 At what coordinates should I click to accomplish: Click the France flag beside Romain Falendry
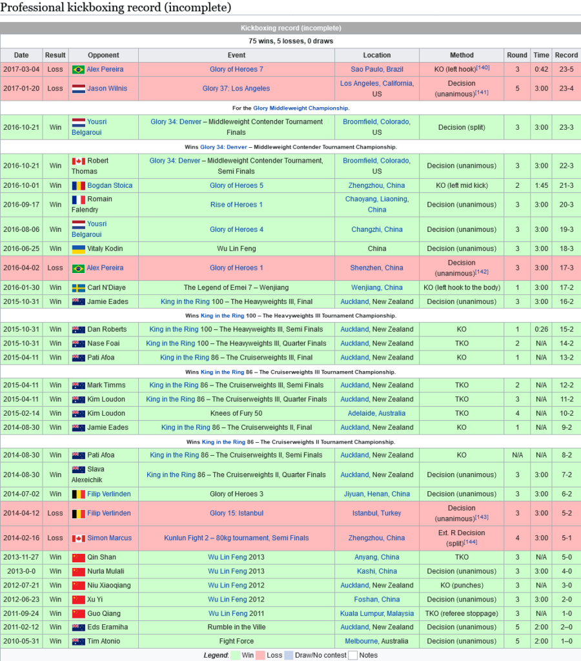pyautogui.click(x=78, y=199)
